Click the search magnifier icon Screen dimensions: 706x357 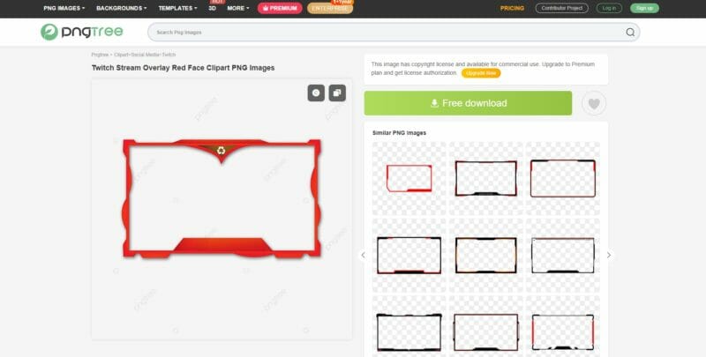[630, 32]
